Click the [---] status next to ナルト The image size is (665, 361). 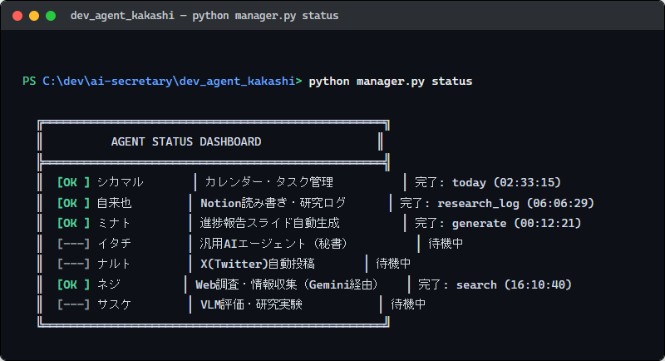(x=73, y=264)
